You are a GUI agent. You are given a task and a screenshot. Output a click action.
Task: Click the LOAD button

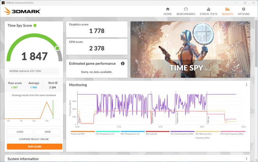point(20,132)
